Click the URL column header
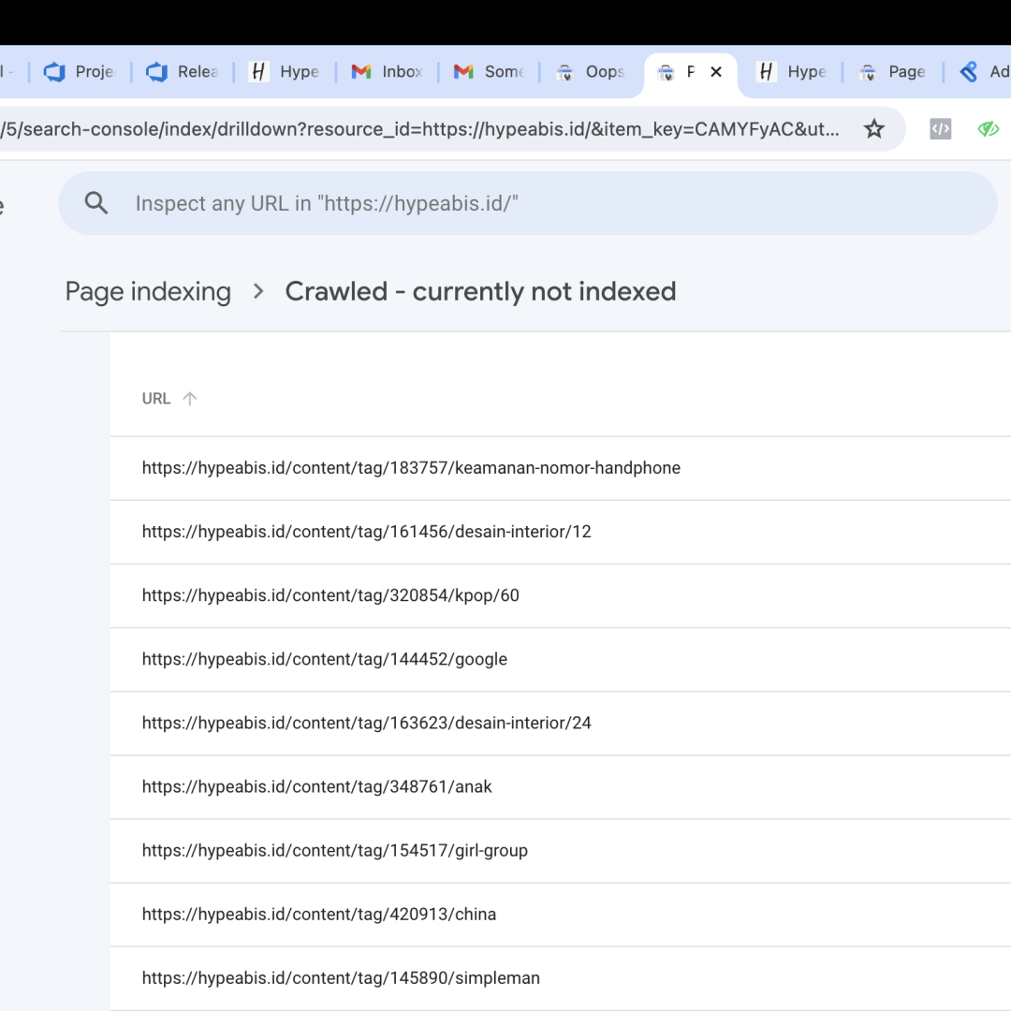Viewport: 1011px width, 1011px height. point(156,399)
